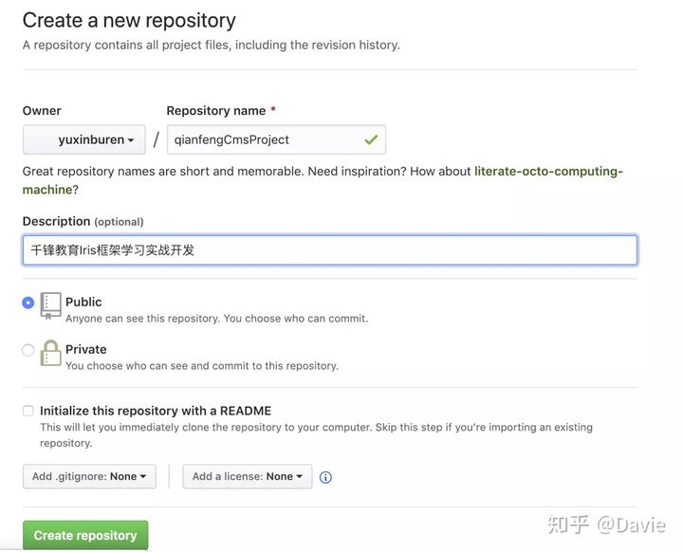Click the Owner label
This screenshot has width=683, height=552.
[x=42, y=111]
